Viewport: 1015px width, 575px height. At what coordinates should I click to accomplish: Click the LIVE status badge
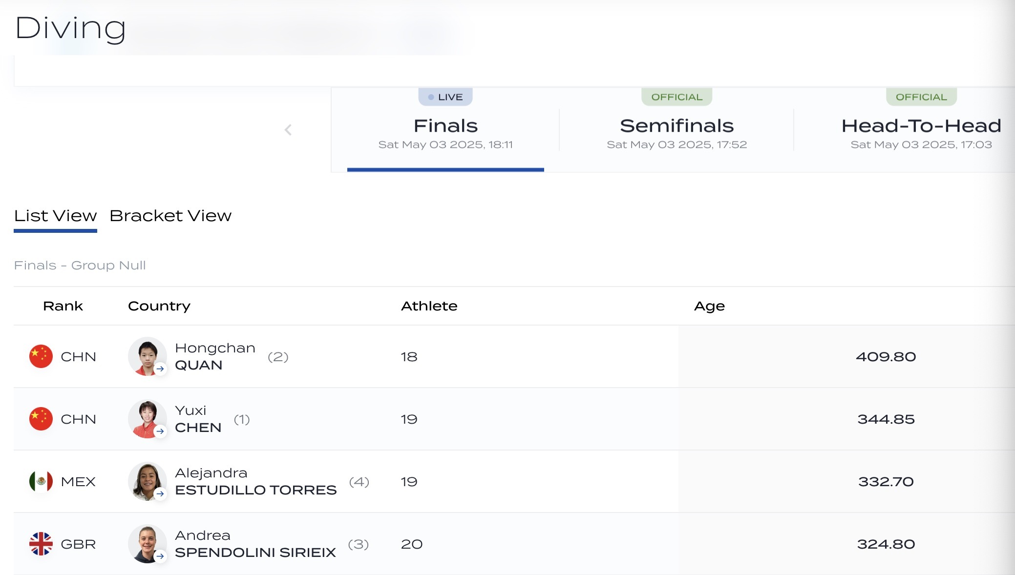(x=445, y=97)
